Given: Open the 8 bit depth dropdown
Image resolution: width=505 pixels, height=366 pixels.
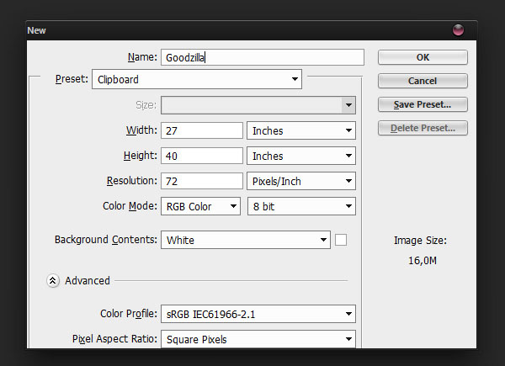Looking at the screenshot, I should [301, 206].
